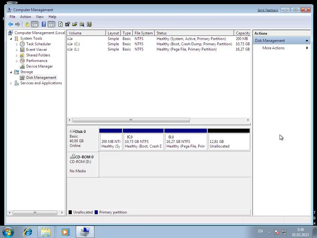Click the Unallocated black legend swatch

pyautogui.click(x=70, y=212)
